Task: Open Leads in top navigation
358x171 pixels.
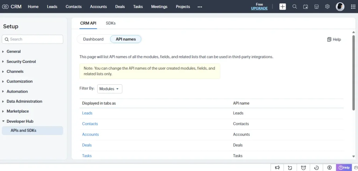Action: coord(52,7)
